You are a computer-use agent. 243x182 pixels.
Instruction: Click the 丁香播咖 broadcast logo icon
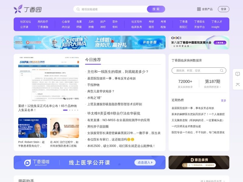[27, 163]
